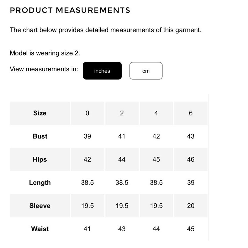Click hips value 46 for size 6
248x248 pixels.
pos(191,159)
